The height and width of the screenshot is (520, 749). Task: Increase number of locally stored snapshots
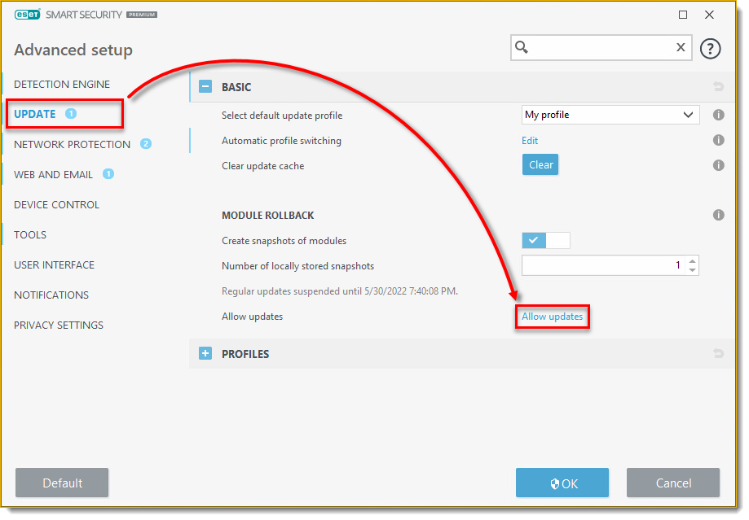[x=692, y=261]
